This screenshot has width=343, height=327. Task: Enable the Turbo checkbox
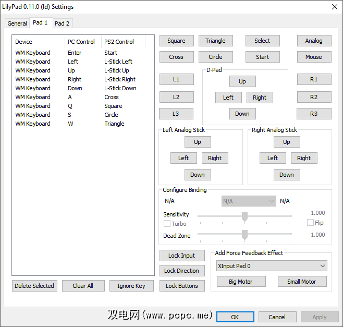click(x=167, y=224)
